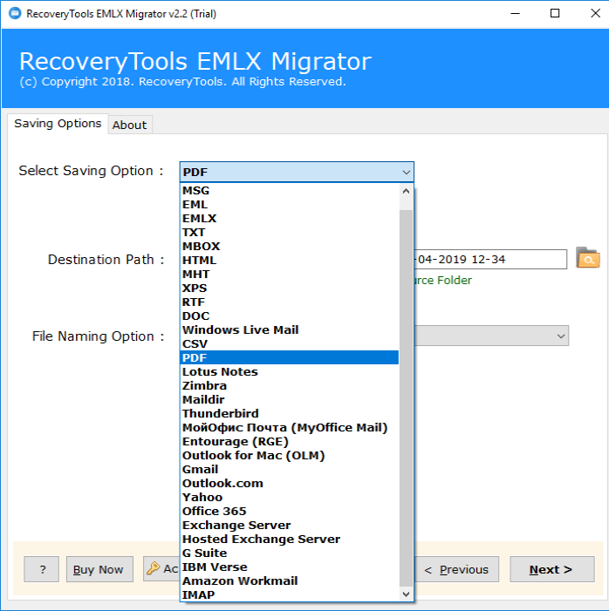
Task: Select Exchange Server list entry
Action: [x=289, y=526]
